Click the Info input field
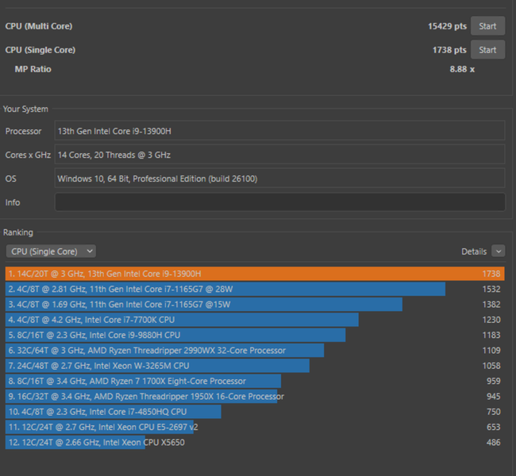 [x=279, y=202]
